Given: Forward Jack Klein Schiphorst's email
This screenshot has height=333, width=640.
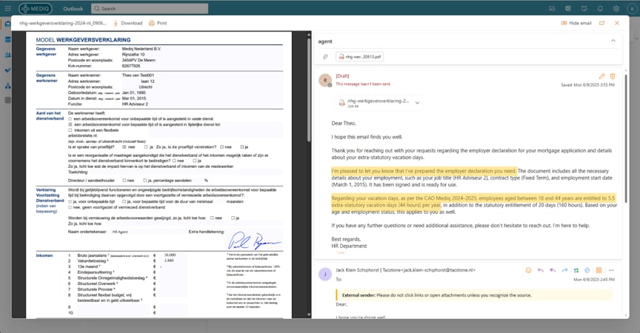Looking at the screenshot, I should click(x=564, y=270).
